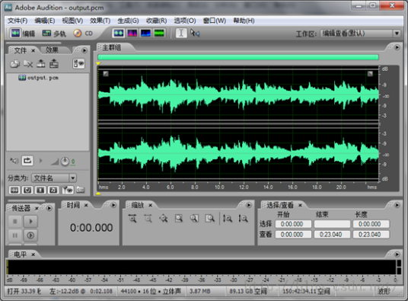Open the sort-by file name dropdown
This screenshot has width=408, height=301.
pos(54,178)
